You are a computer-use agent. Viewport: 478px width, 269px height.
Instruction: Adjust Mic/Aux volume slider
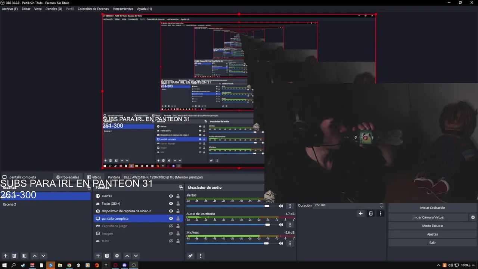click(x=266, y=243)
